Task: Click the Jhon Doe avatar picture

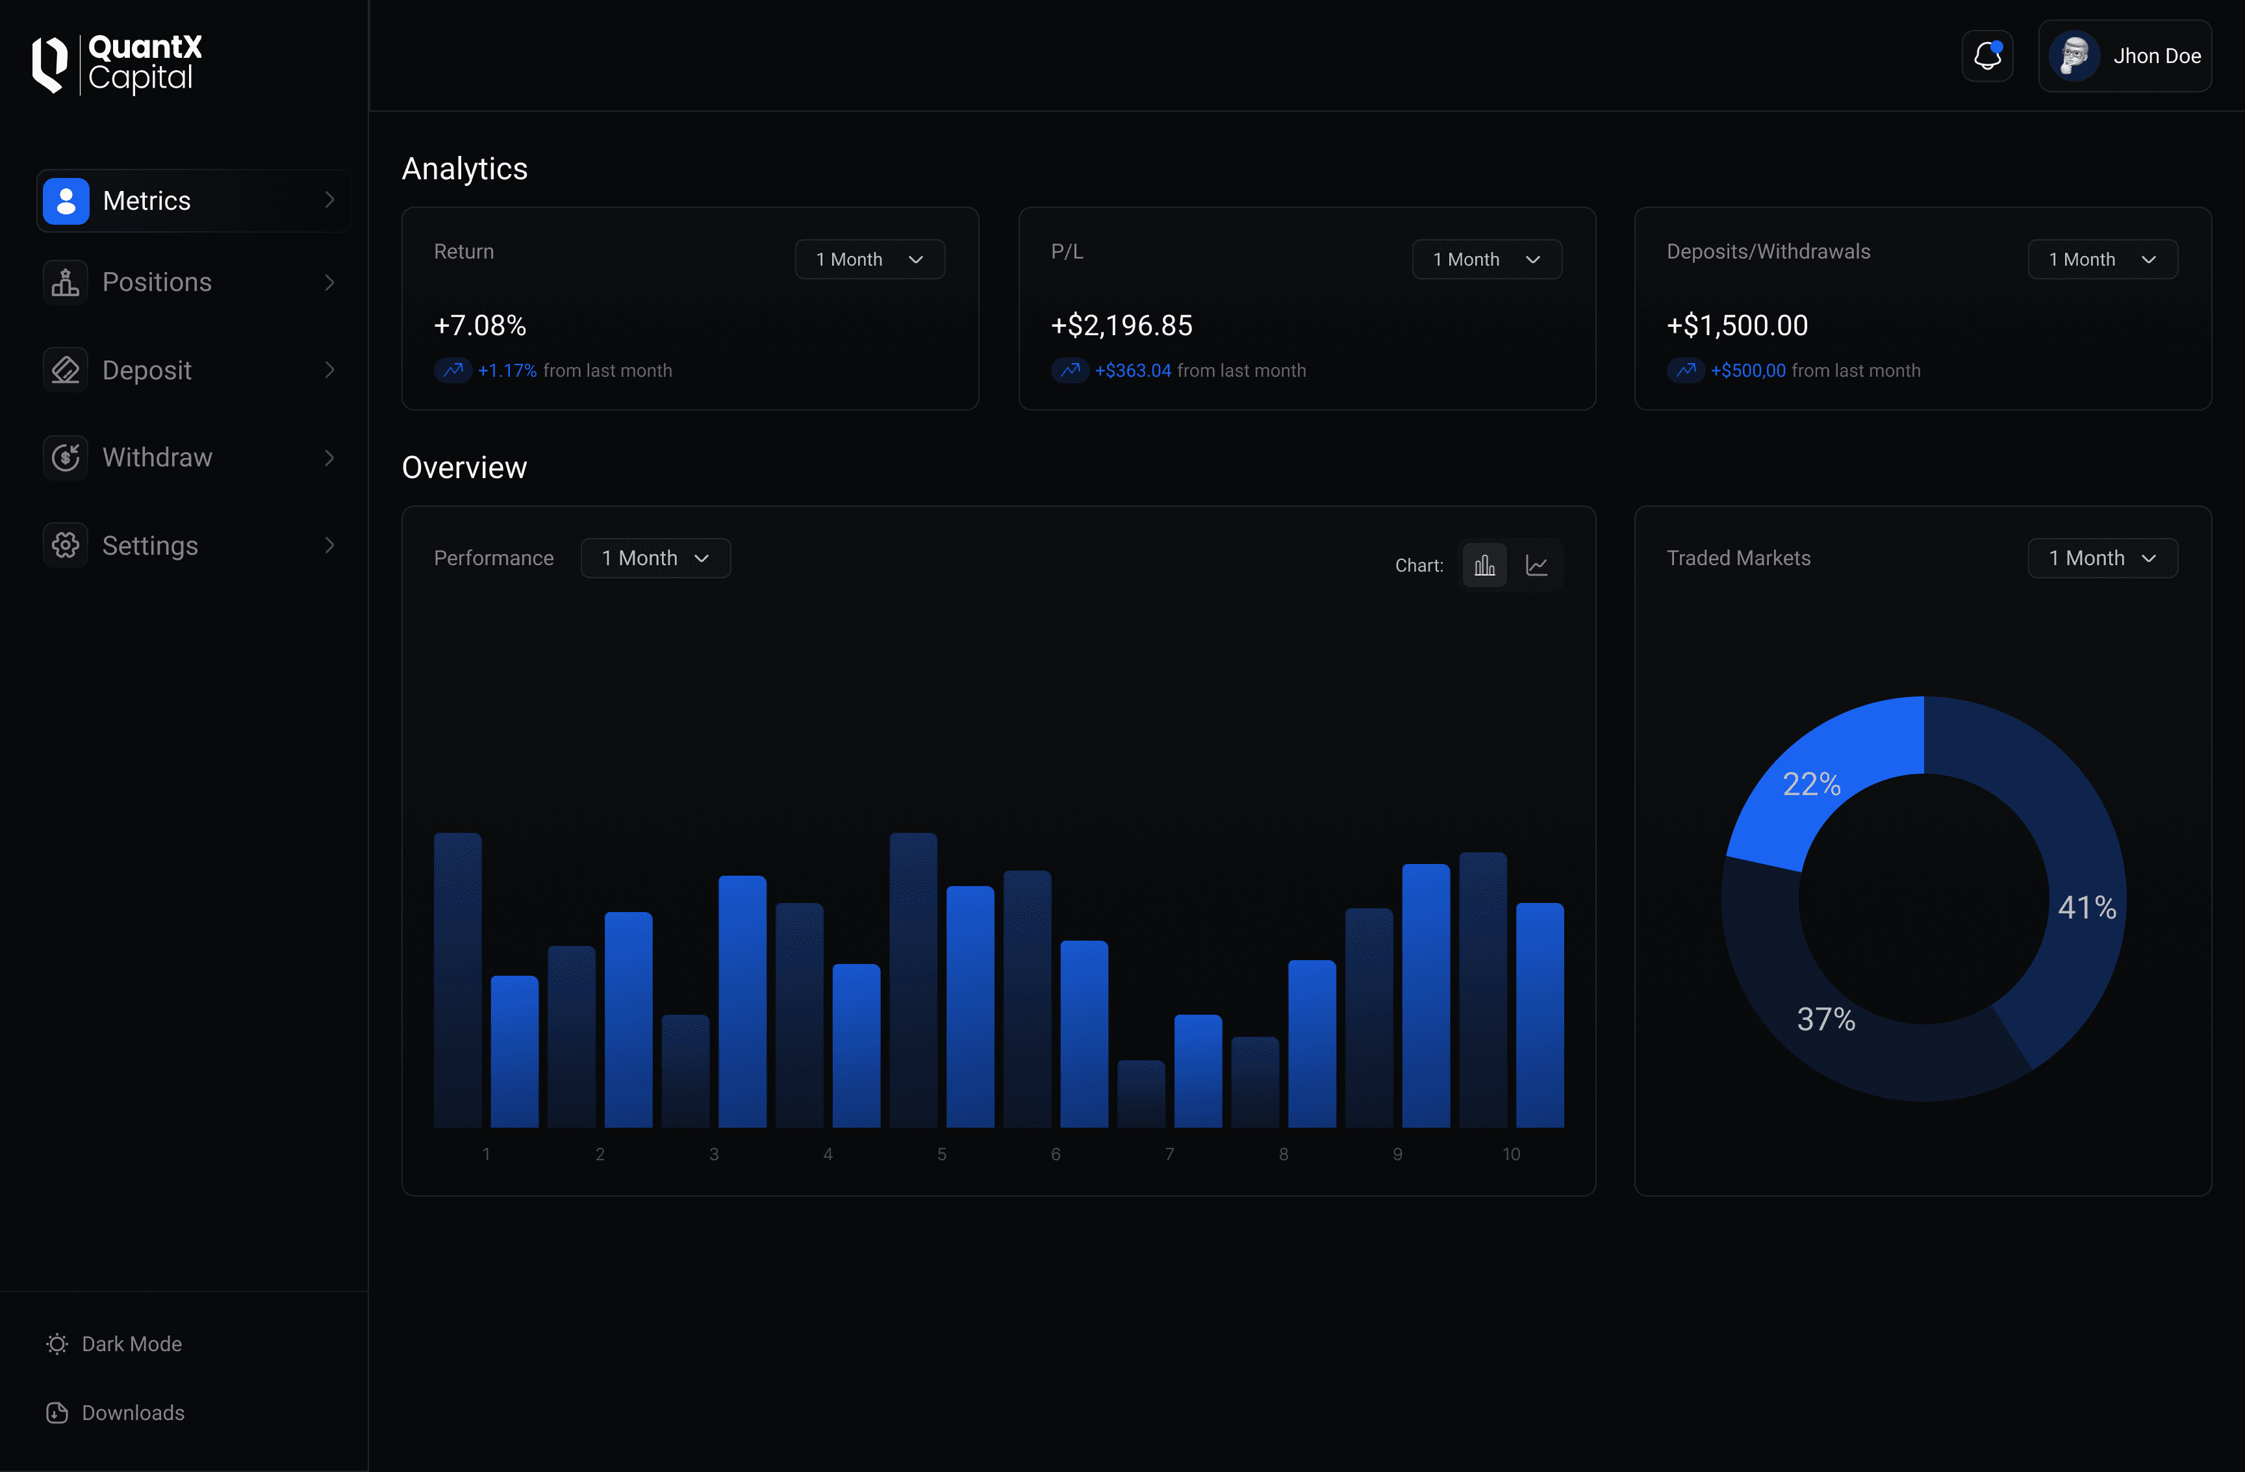Action: [2074, 57]
